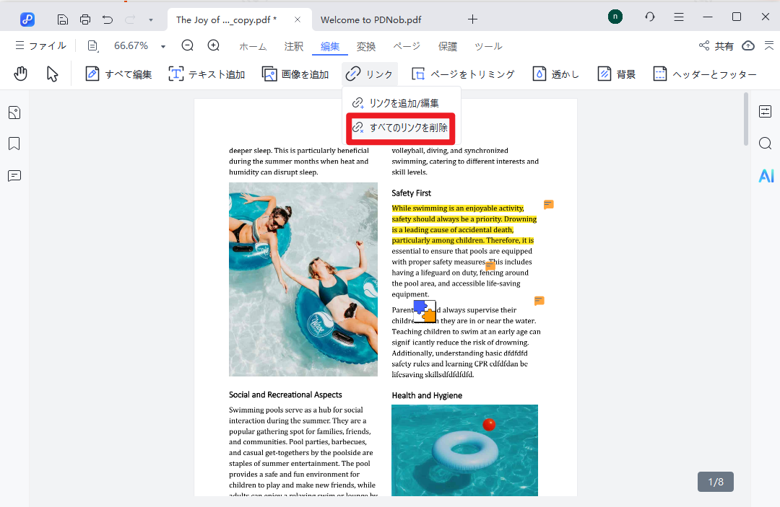This screenshot has height=507, width=780.
Task: Select the Hand pan tool
Action: click(21, 74)
